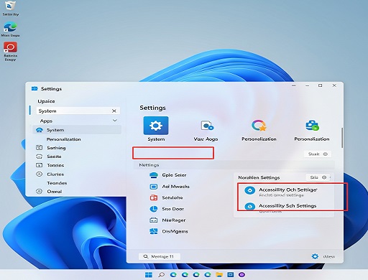Open the Varc Aogo tile icon

point(207,126)
